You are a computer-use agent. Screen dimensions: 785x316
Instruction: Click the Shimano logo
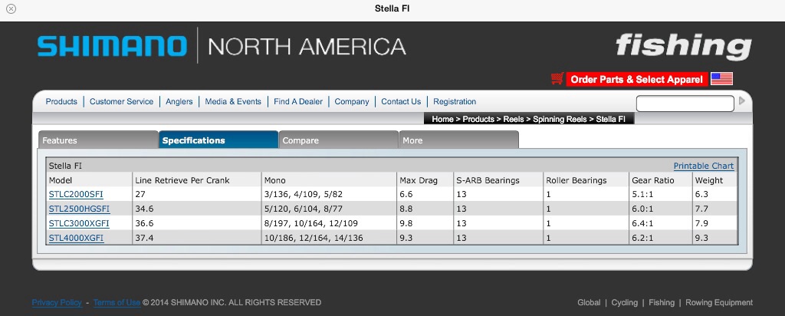[112, 45]
